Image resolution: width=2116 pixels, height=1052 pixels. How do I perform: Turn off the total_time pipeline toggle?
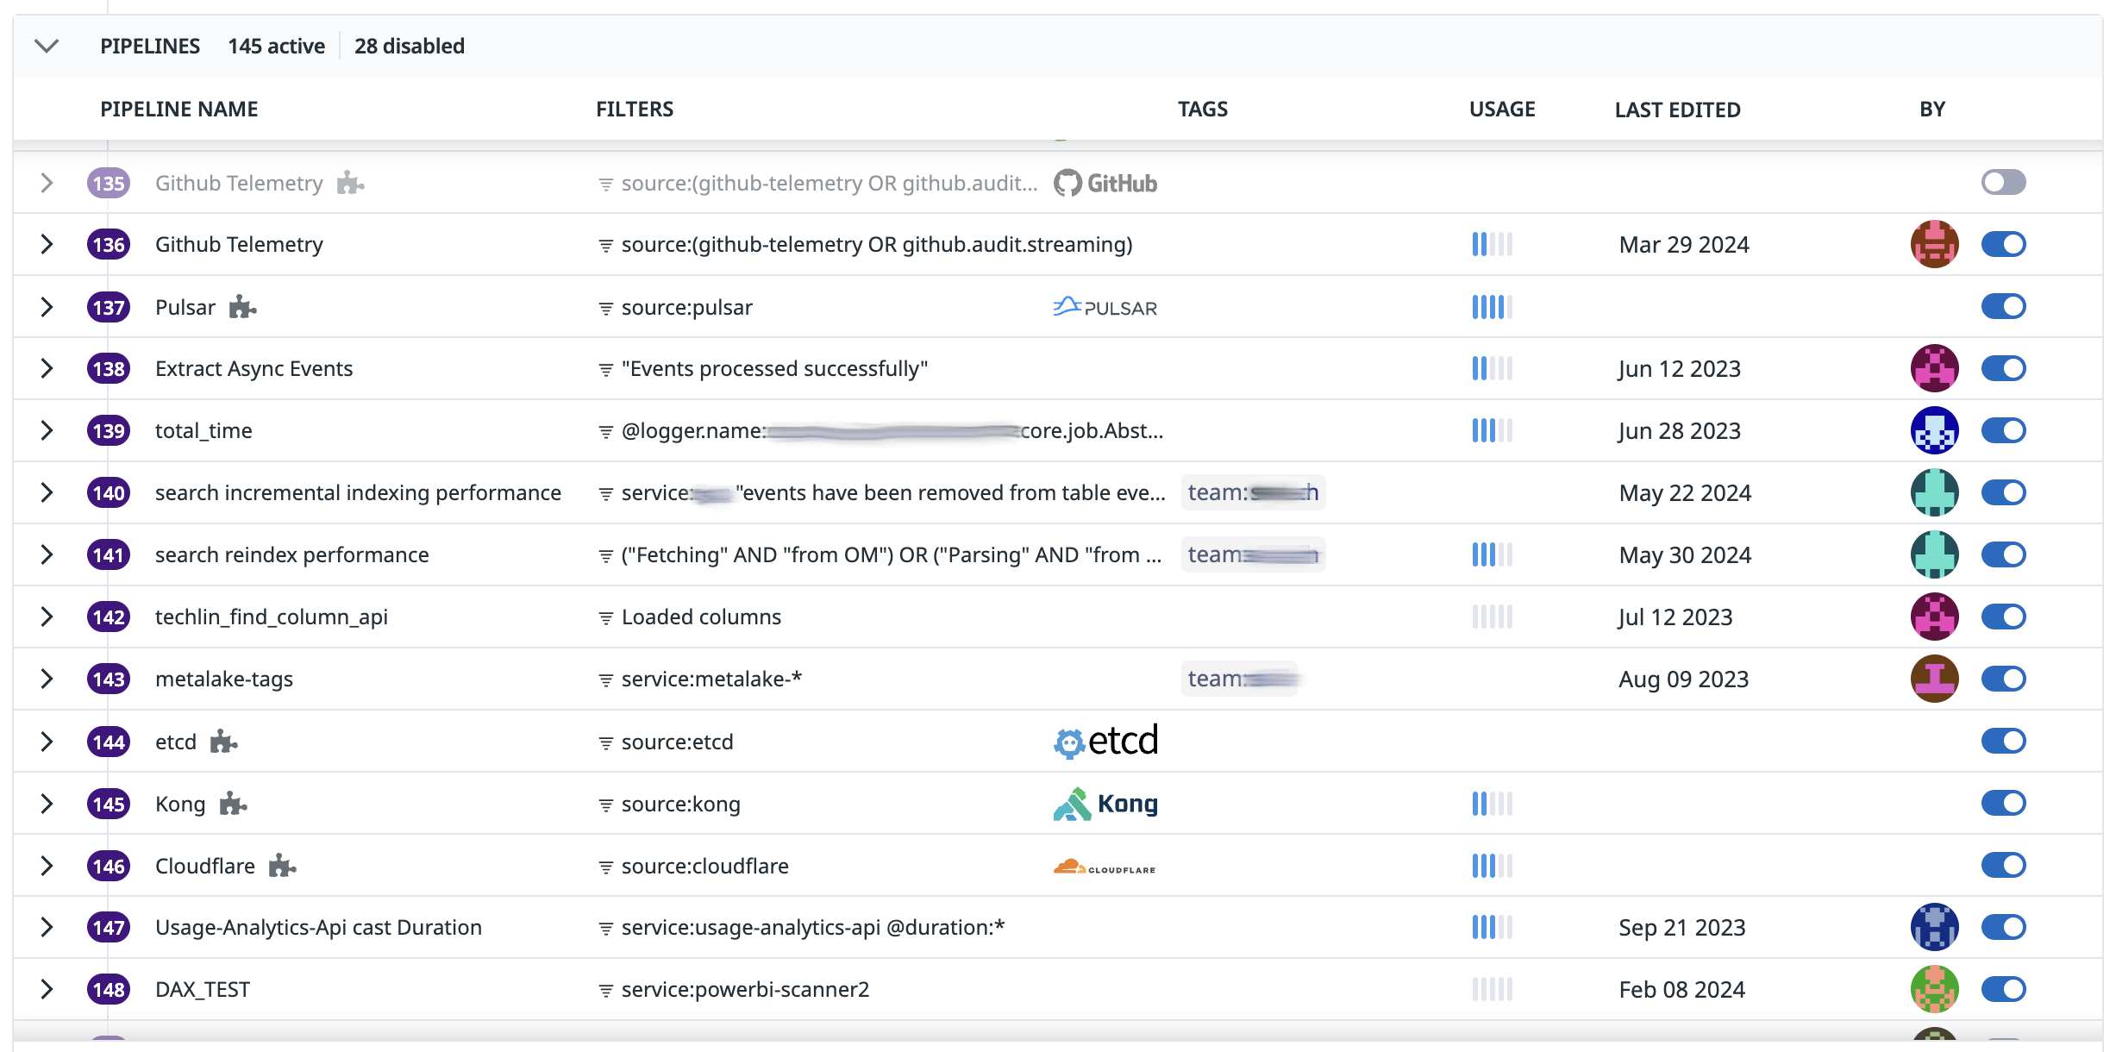click(2003, 430)
